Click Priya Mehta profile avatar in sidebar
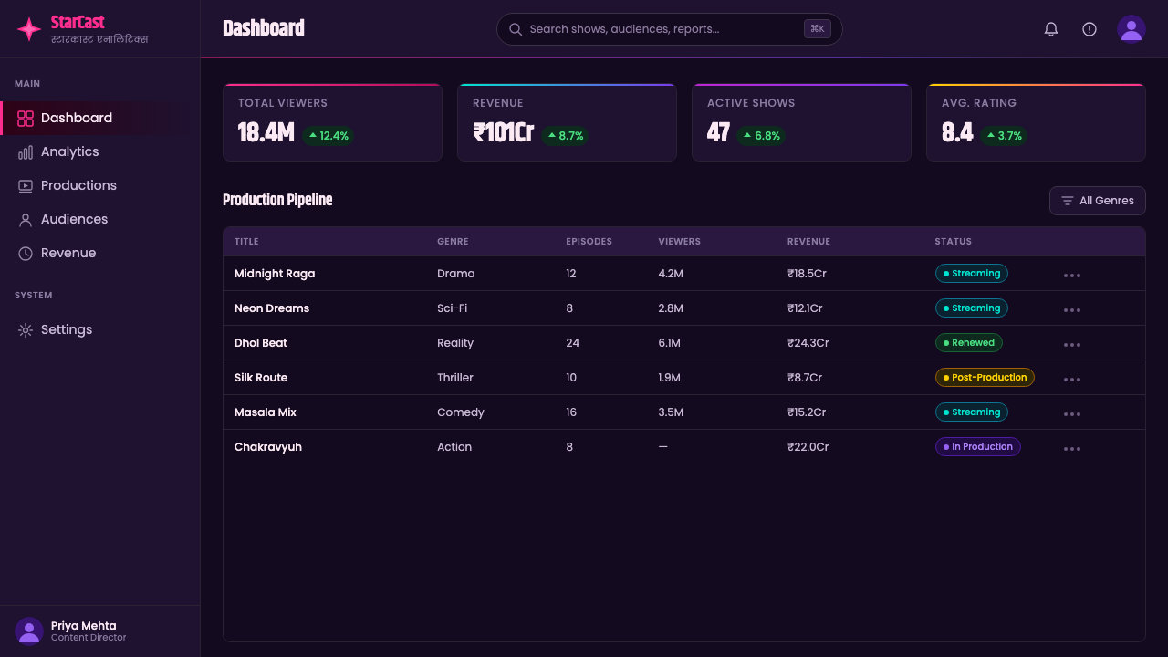Image resolution: width=1168 pixels, height=657 pixels. coord(29,631)
